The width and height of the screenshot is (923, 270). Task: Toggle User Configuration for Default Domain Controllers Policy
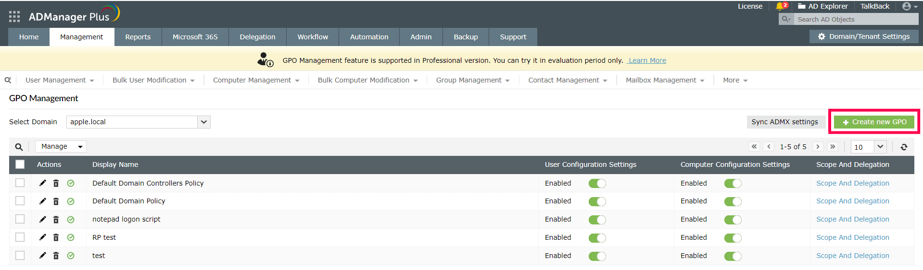pyautogui.click(x=597, y=183)
